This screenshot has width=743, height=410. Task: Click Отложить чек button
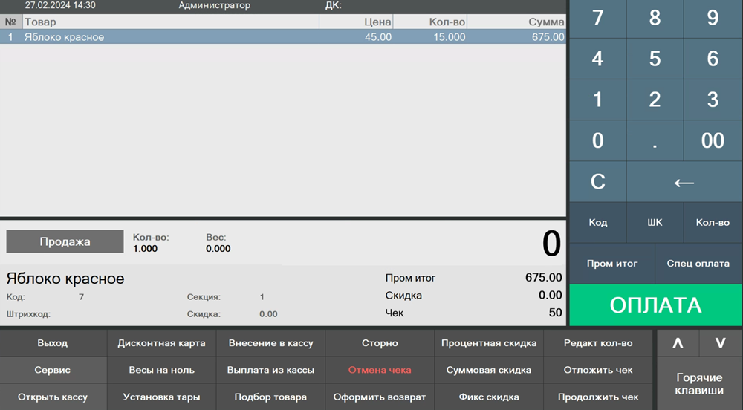click(598, 370)
